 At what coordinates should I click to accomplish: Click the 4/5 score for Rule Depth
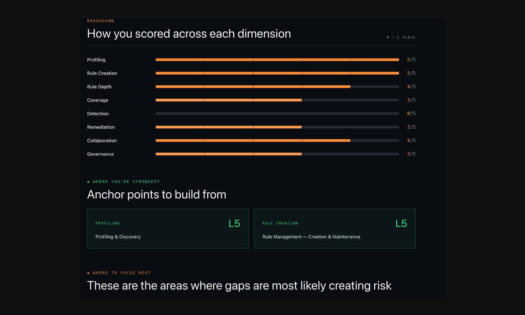click(x=411, y=87)
